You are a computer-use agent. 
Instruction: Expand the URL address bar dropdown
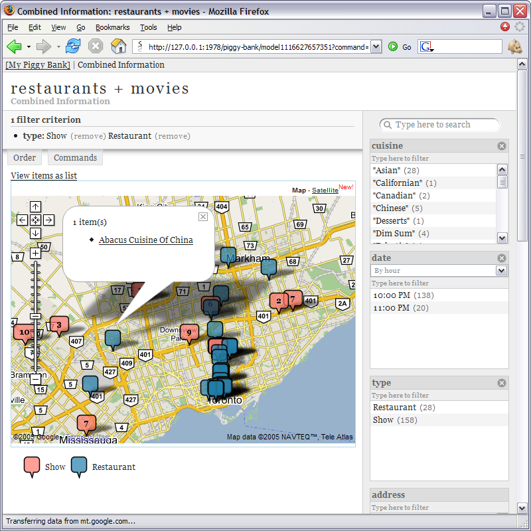tap(376, 46)
